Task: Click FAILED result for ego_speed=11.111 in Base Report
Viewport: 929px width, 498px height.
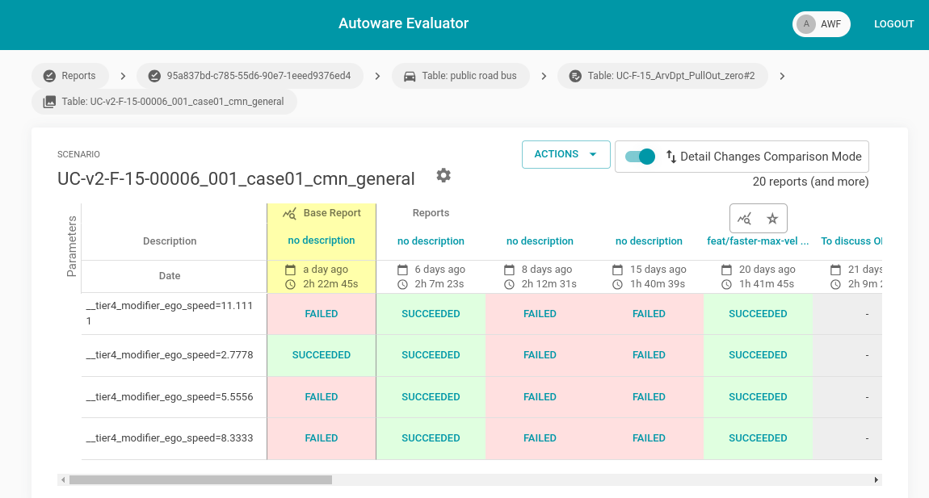Action: click(x=321, y=314)
